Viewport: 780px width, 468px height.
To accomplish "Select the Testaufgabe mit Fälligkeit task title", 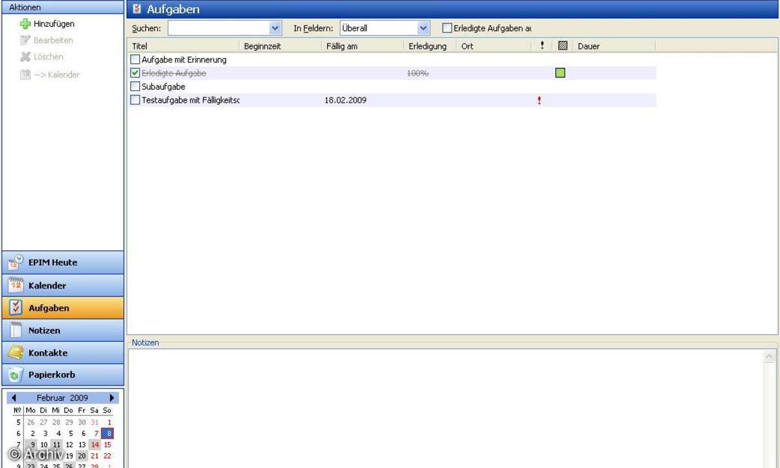I will (191, 100).
